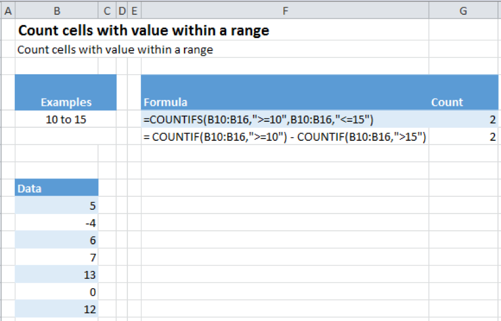Select the subtitle text cell below title
This screenshot has height=321, width=501.
pos(115,49)
